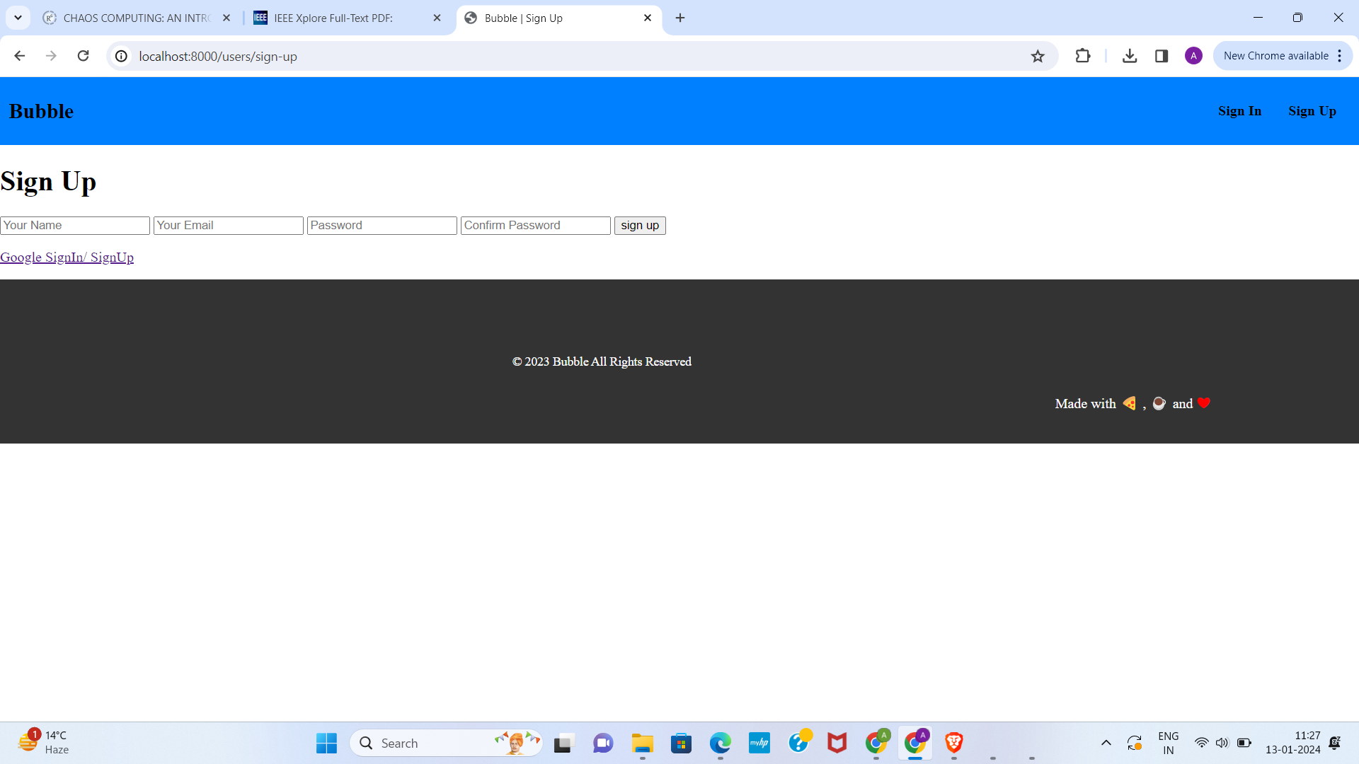This screenshot has height=764, width=1359.
Task: View site information icon in address bar
Action: tap(122, 56)
